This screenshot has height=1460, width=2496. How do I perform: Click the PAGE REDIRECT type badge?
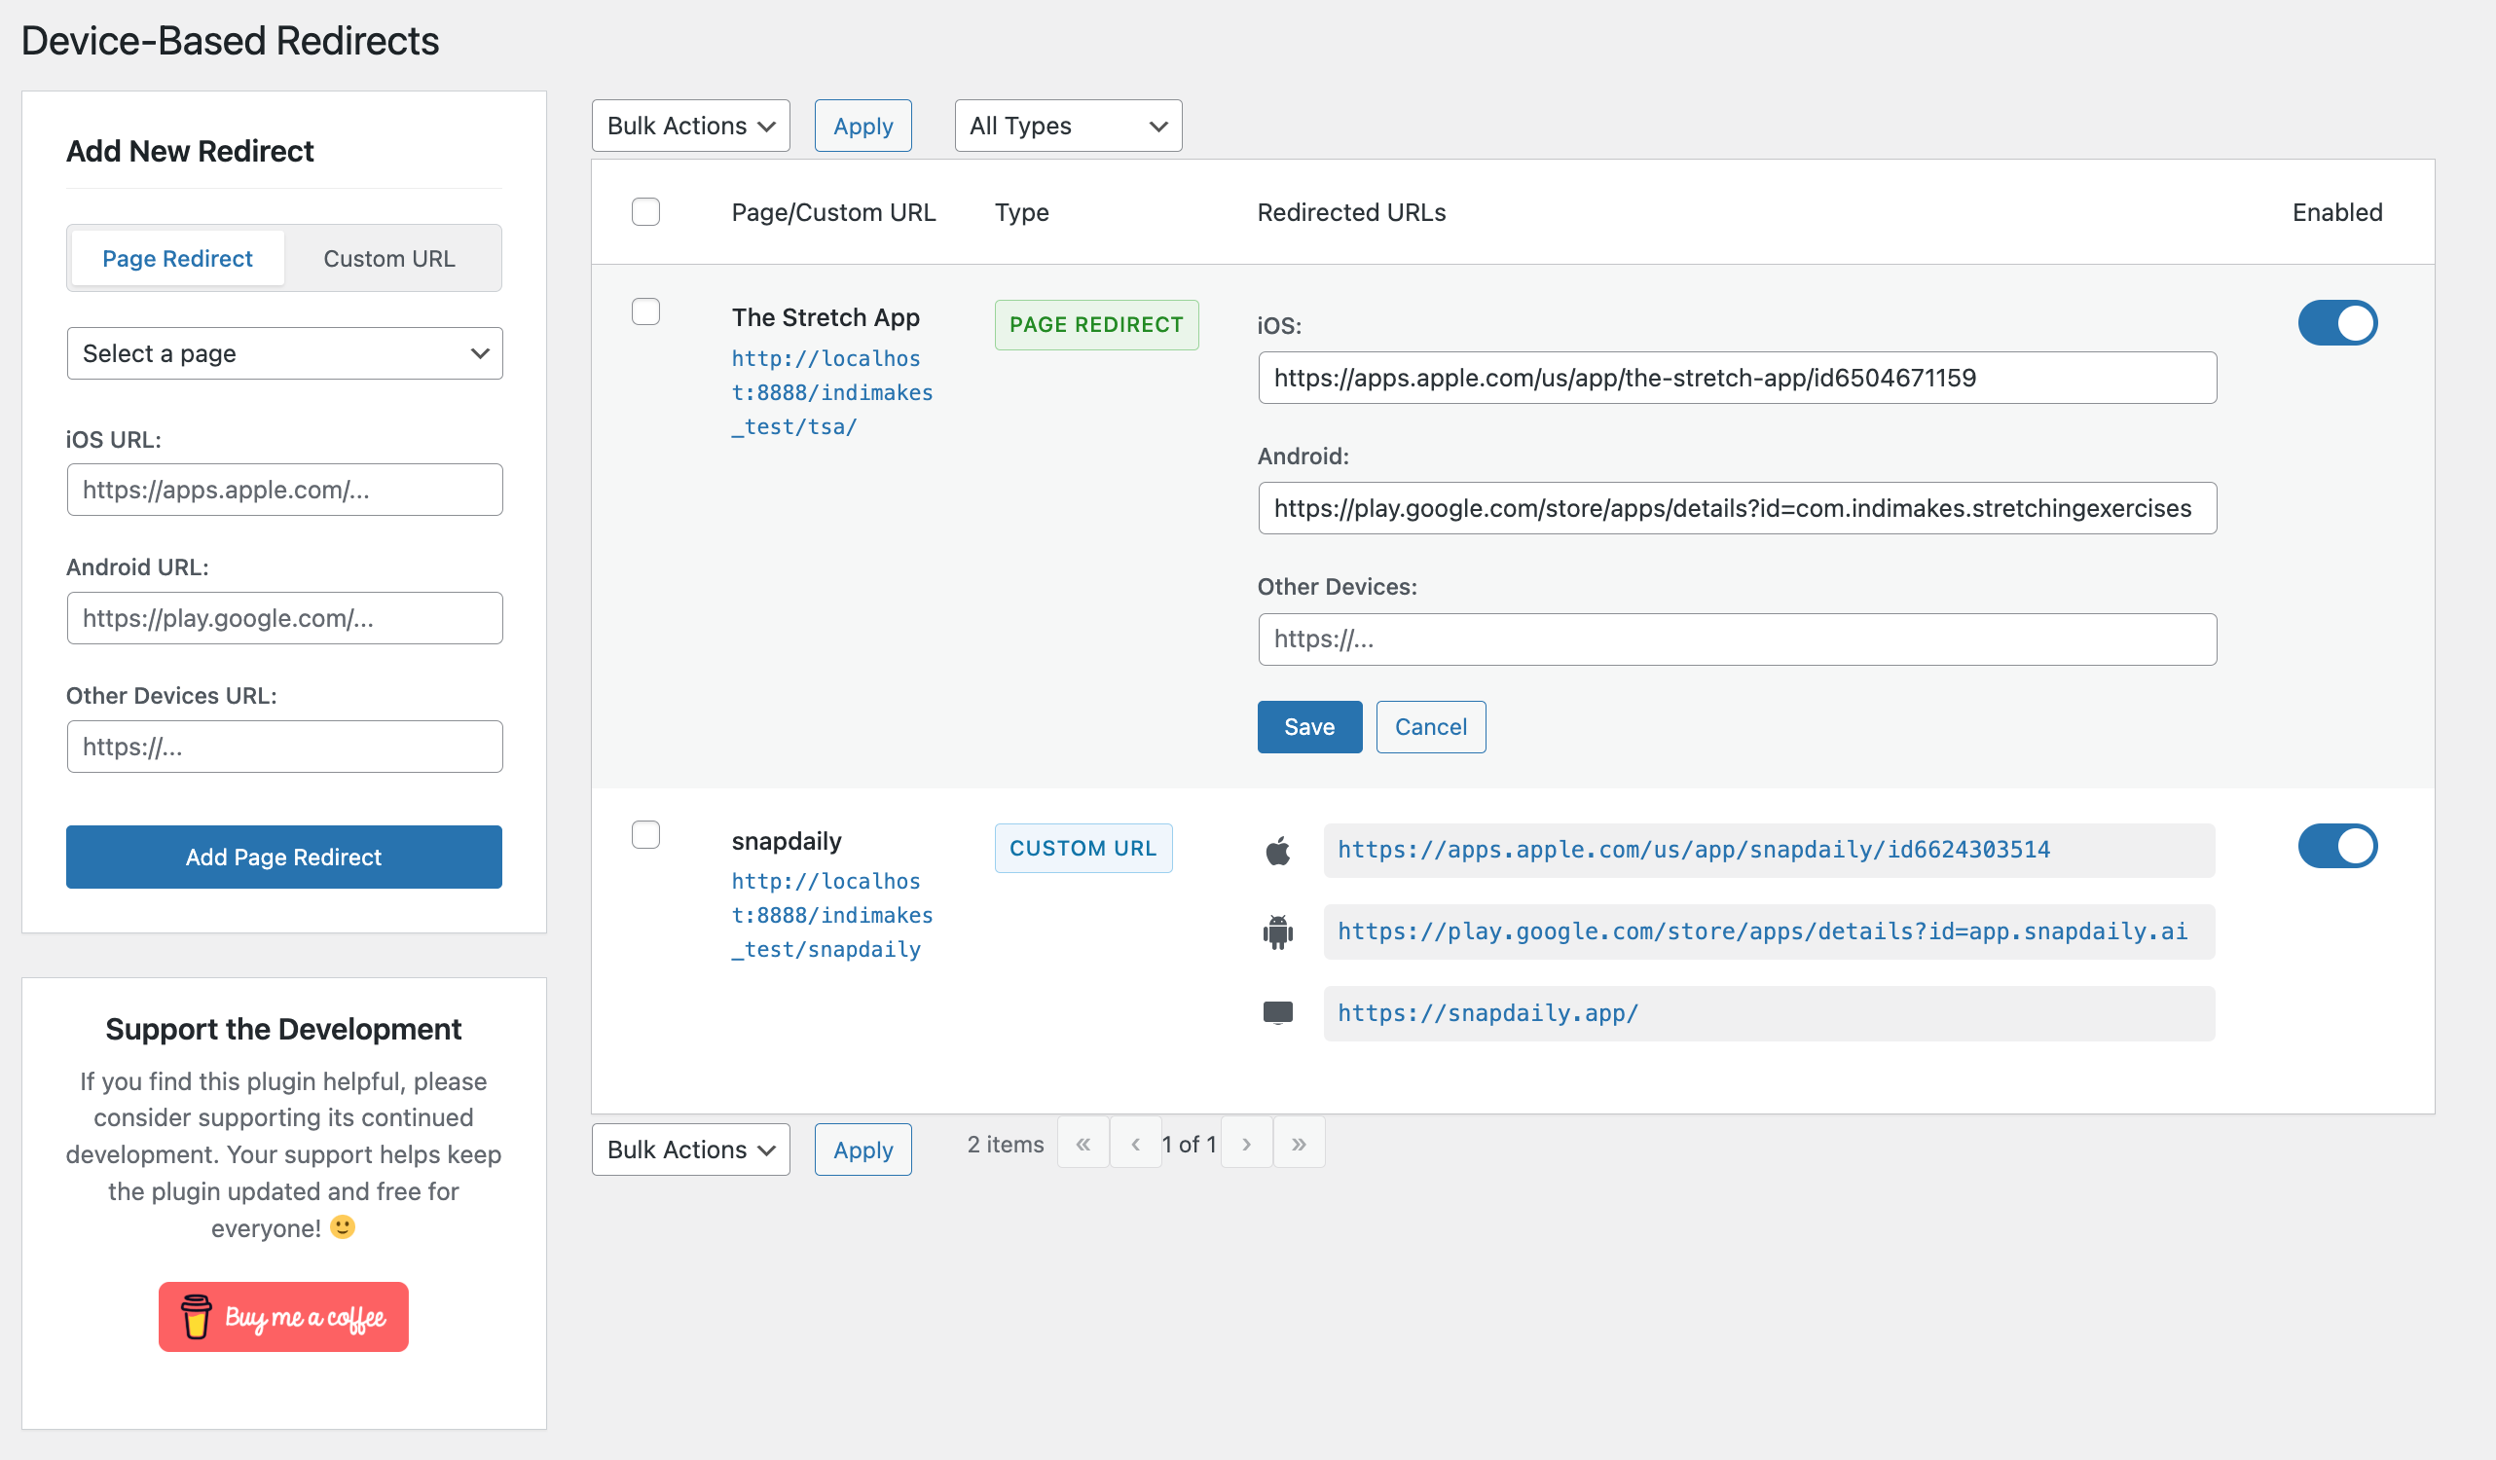1096,325
